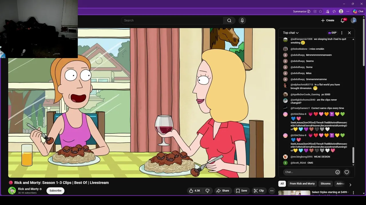Image resolution: width=366 pixels, height=205 pixels.
Task: Open Copilot Chat button
Action: [x=358, y=11]
